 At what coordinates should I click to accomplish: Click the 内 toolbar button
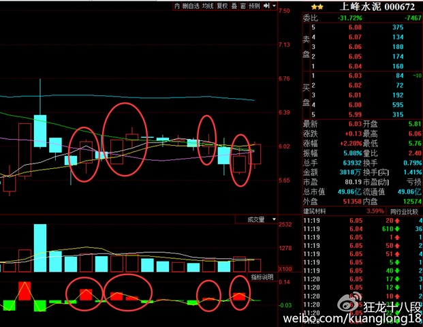coord(177,6)
